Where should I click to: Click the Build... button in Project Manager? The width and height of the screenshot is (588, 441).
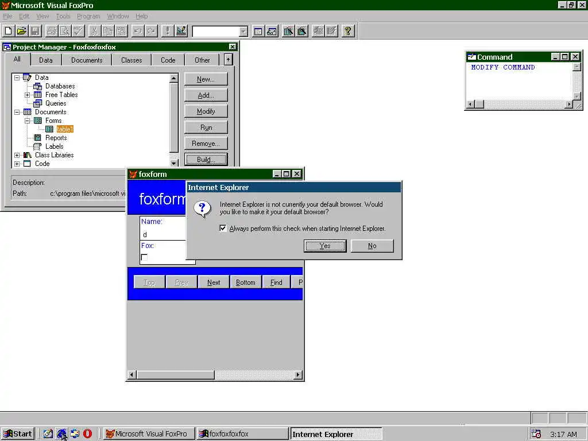click(206, 160)
